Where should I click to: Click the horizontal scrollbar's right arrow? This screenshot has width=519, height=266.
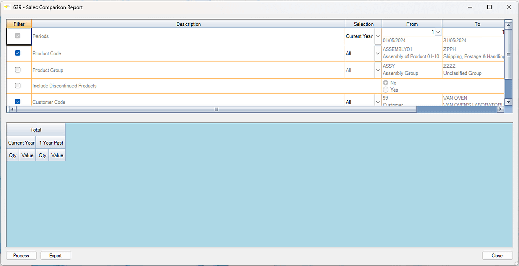pyautogui.click(x=502, y=109)
